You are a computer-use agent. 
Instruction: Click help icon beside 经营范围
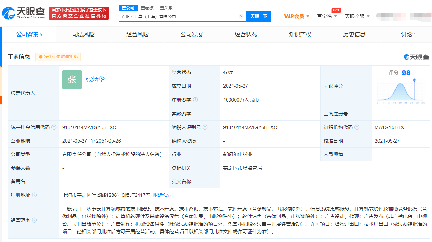pos(34,220)
